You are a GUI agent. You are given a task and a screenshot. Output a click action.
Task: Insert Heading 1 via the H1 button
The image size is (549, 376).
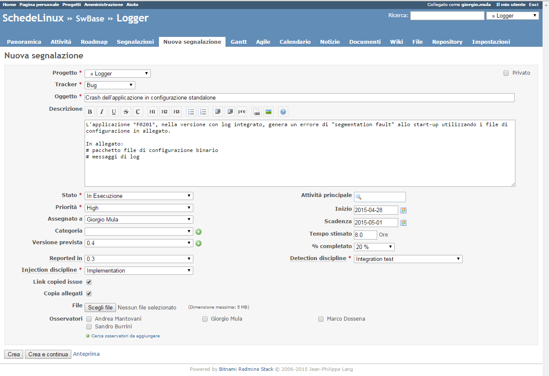click(x=152, y=112)
